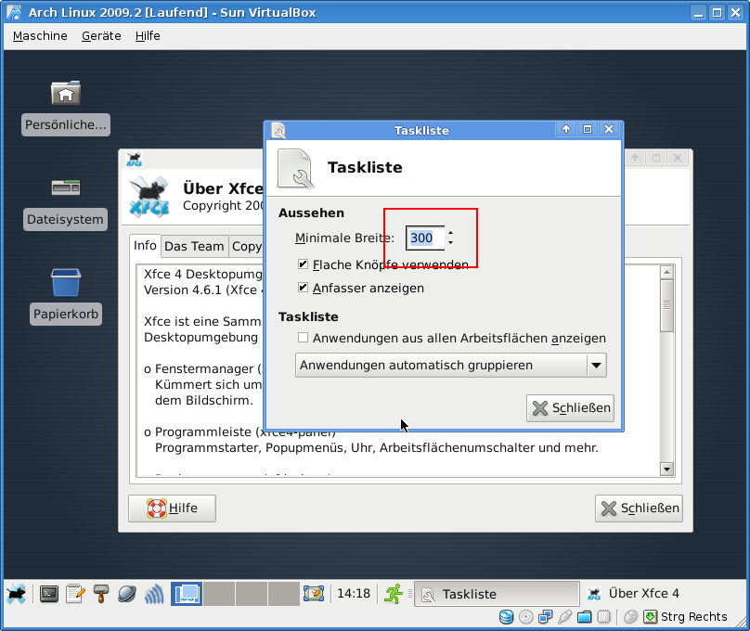Select the Taskliste task button in the panel
750x631 pixels.
pyautogui.click(x=497, y=594)
